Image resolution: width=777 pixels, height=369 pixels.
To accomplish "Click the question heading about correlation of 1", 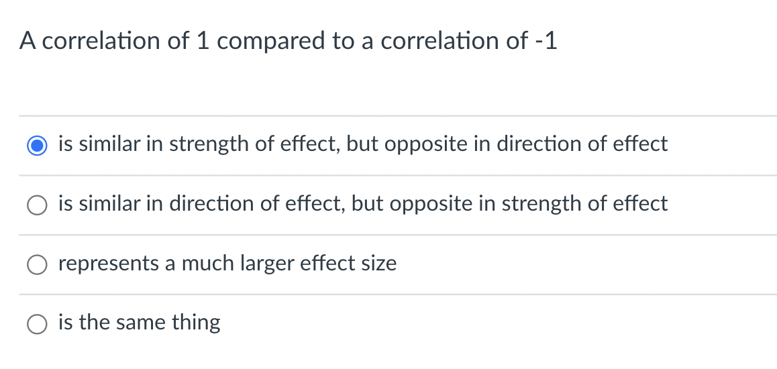I will (x=289, y=41).
